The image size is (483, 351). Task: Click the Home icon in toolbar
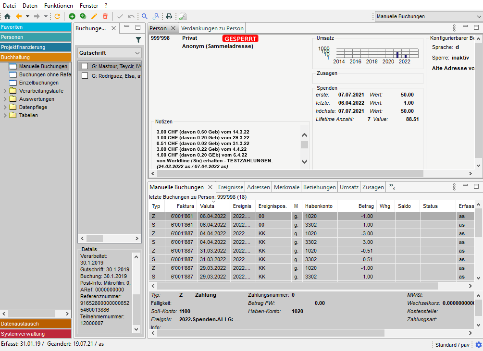[x=7, y=16]
